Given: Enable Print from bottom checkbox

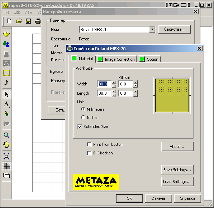Looking at the screenshot, I should pos(89,144).
